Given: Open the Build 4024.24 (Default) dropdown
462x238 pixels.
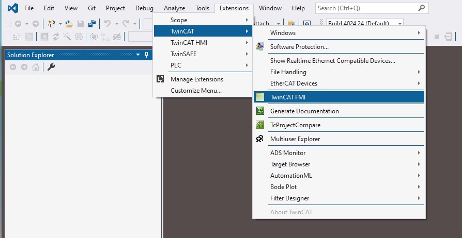Looking at the screenshot, I should tap(400, 24).
